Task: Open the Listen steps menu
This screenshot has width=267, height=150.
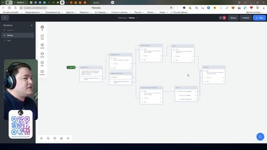Action: pyautogui.click(x=42, y=46)
